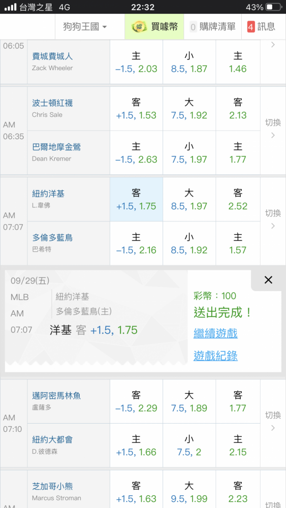Tap Phillies 小 8.5, 1.87 odds cell

pyautogui.click(x=189, y=62)
